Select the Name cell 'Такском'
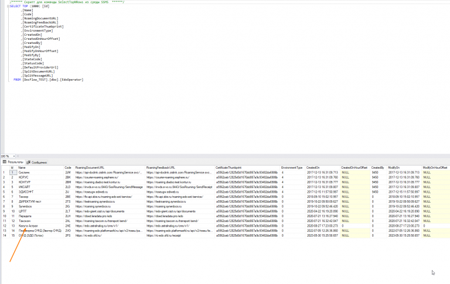Viewport: 450px width, 284px height. coord(40,221)
